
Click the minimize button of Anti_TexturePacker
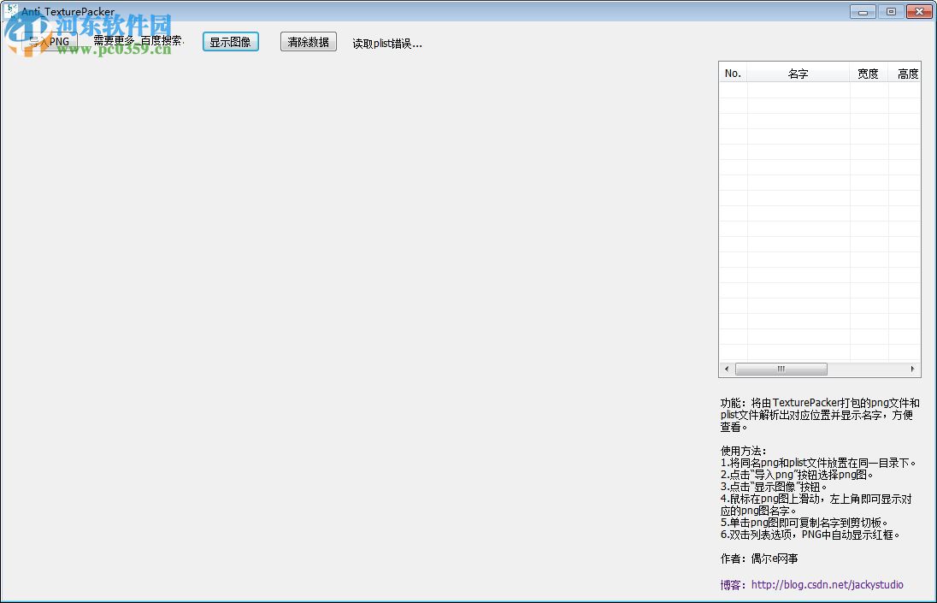point(863,12)
